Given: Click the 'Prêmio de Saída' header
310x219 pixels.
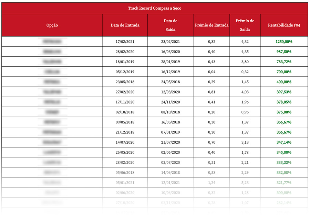Looking at the screenshot, I should [245, 25].
